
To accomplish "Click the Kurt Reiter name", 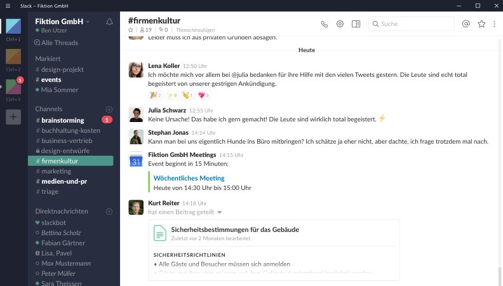I will pos(164,203).
